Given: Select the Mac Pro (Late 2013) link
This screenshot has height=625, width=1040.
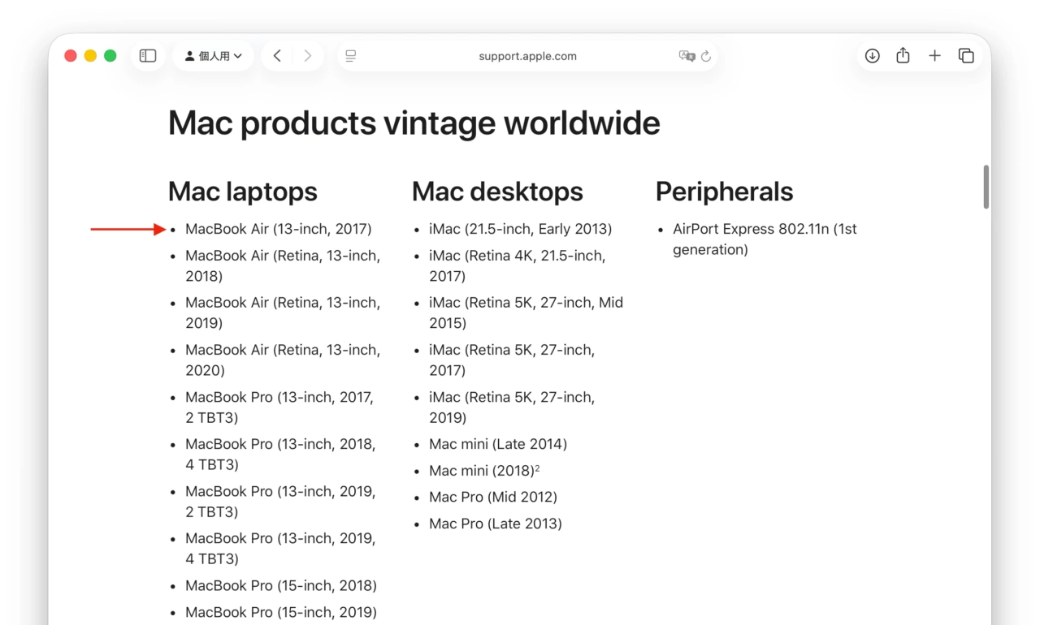Looking at the screenshot, I should pos(496,524).
